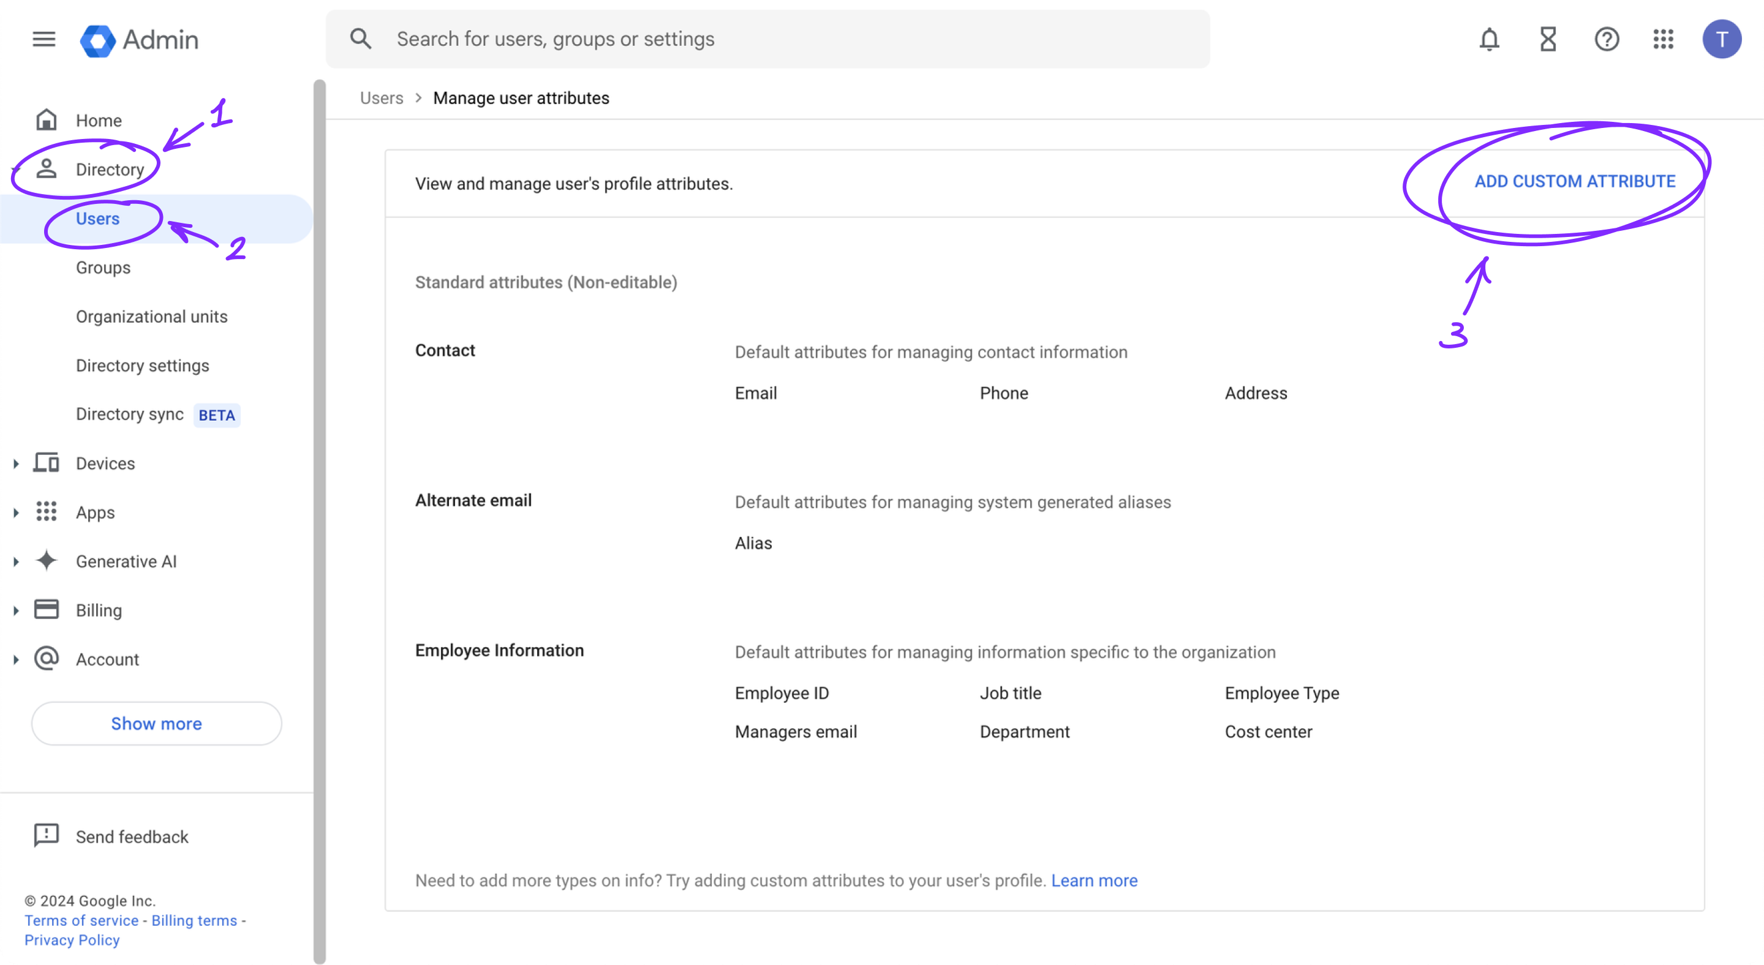
Task: Open notifications via the bell icon
Action: click(1489, 39)
